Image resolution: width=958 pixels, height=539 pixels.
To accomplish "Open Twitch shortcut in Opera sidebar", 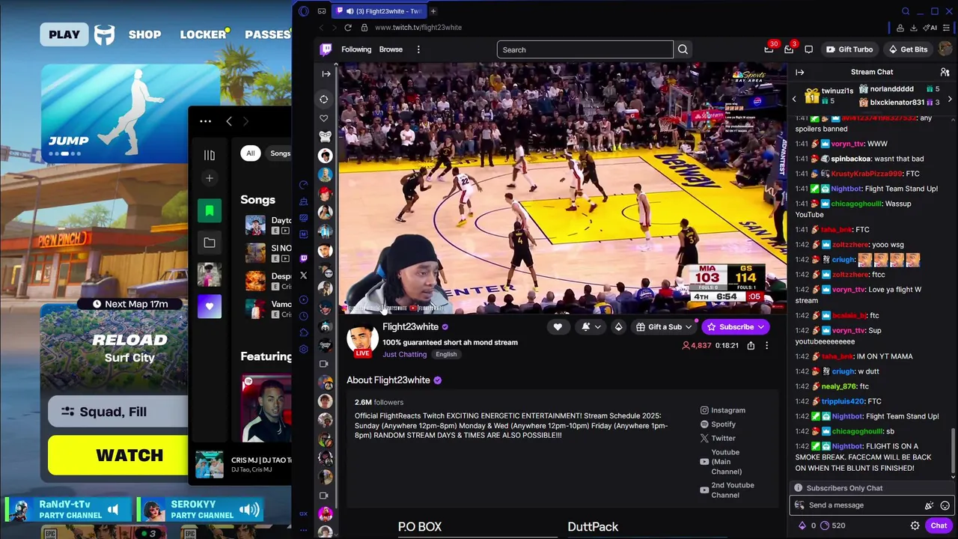I will (x=303, y=258).
